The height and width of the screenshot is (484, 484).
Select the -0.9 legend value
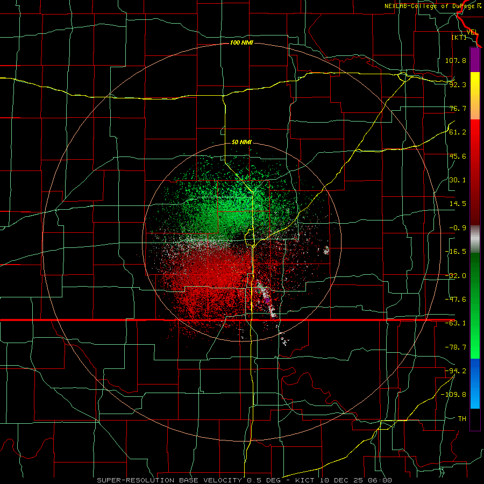458,228
